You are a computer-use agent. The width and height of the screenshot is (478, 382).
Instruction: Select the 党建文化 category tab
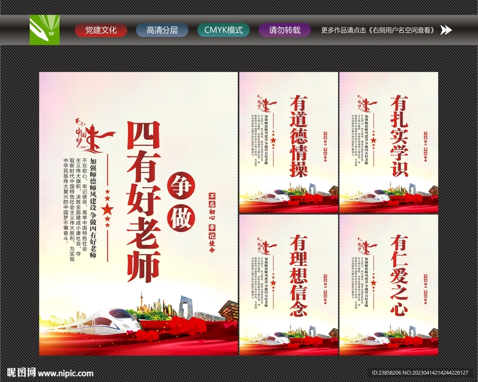[x=100, y=29]
